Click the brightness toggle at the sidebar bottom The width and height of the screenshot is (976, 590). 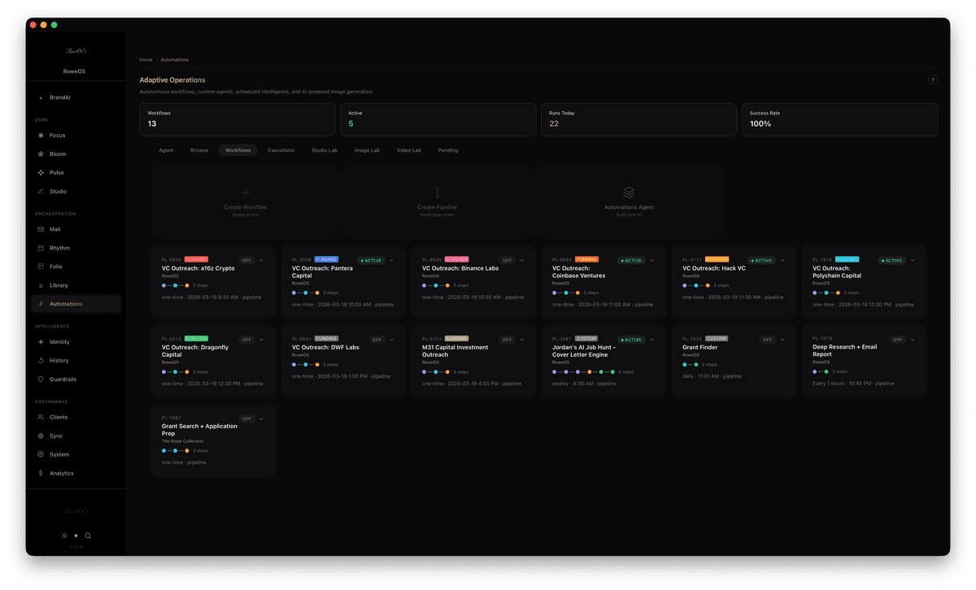point(64,536)
